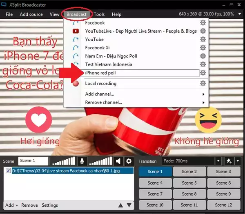Switch to Scene 4
The image size is (245, 214).
coord(155,183)
